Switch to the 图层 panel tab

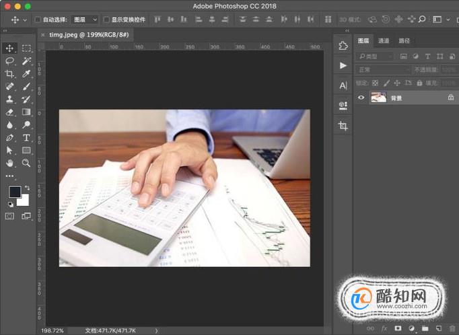(363, 40)
